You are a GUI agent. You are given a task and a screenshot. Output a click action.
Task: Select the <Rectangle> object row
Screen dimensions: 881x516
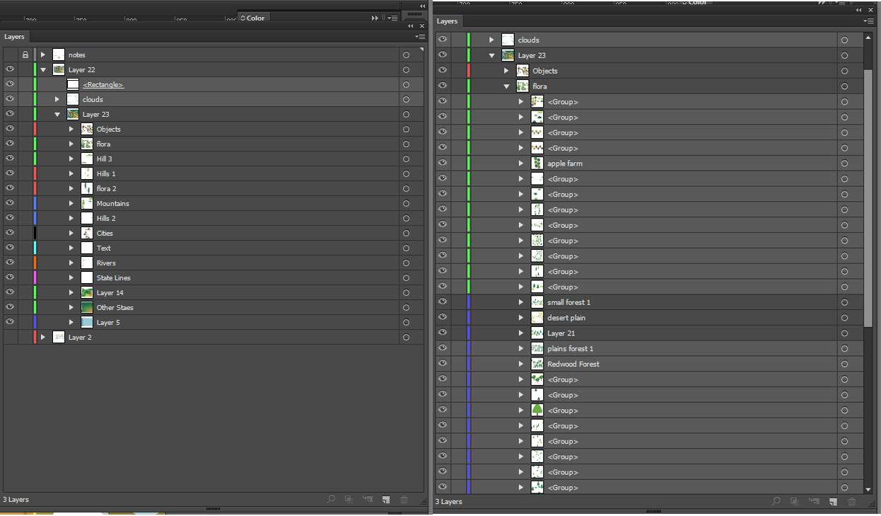[213, 84]
